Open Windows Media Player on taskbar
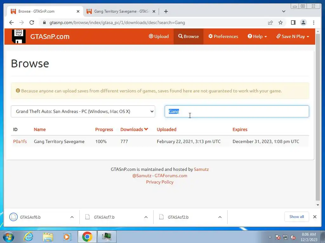 point(67,237)
